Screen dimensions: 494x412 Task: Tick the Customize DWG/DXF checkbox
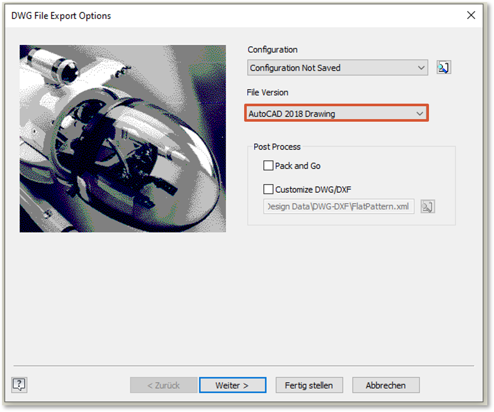tap(268, 189)
